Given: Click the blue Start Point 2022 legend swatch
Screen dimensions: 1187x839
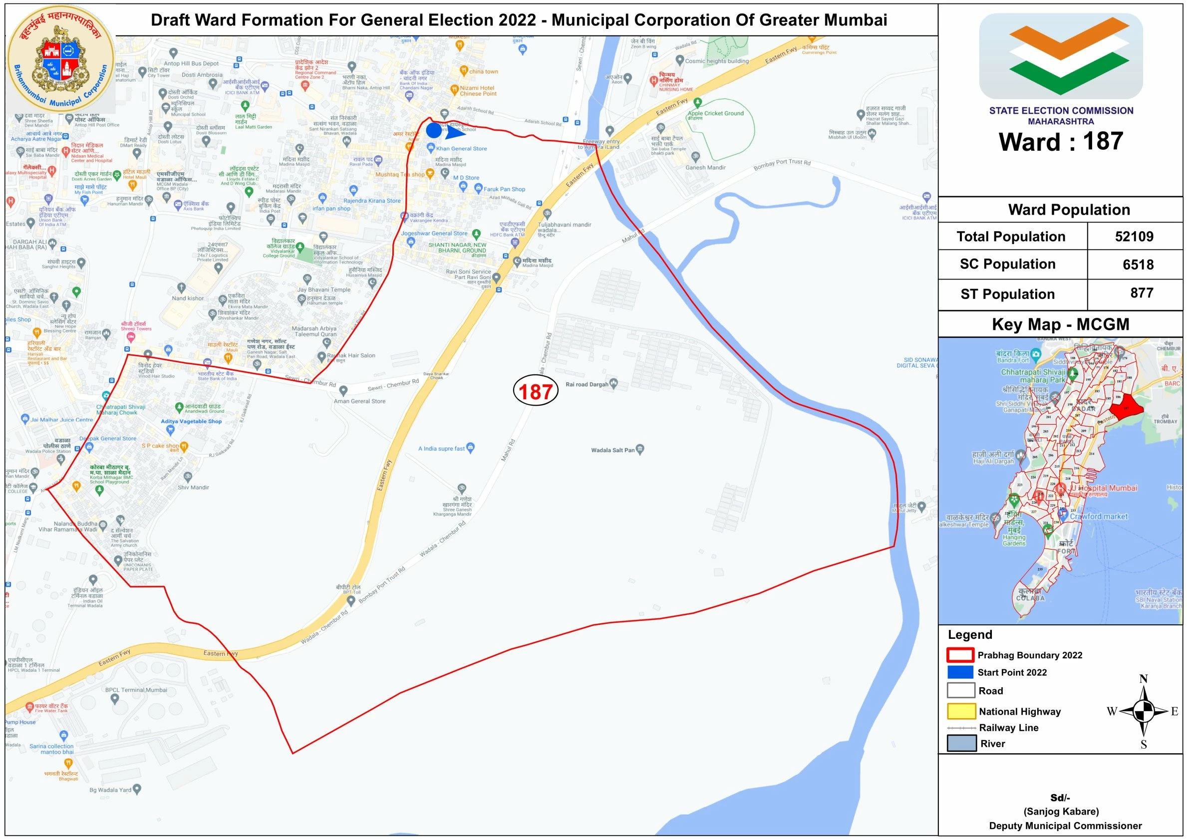Looking at the screenshot, I should [x=960, y=672].
